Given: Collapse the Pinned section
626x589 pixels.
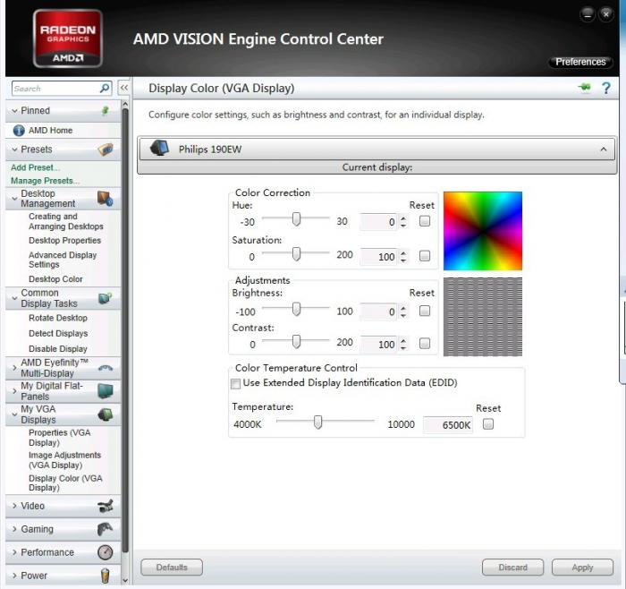Looking at the screenshot, I should pyautogui.click(x=15, y=111).
